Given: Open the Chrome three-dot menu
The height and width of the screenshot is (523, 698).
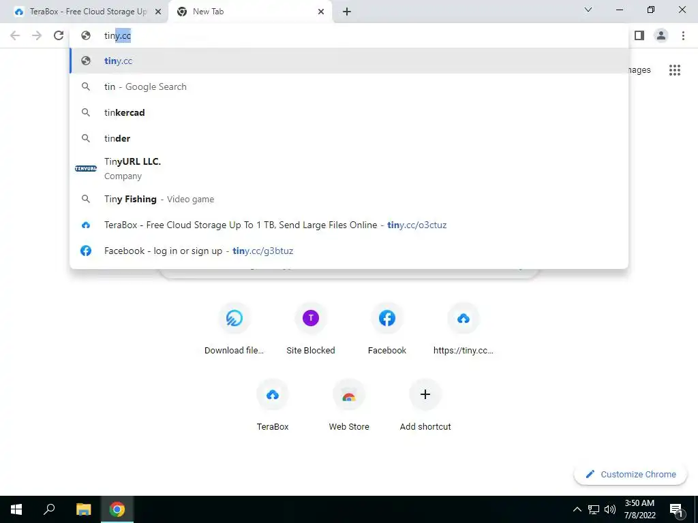Looking at the screenshot, I should click(x=683, y=35).
